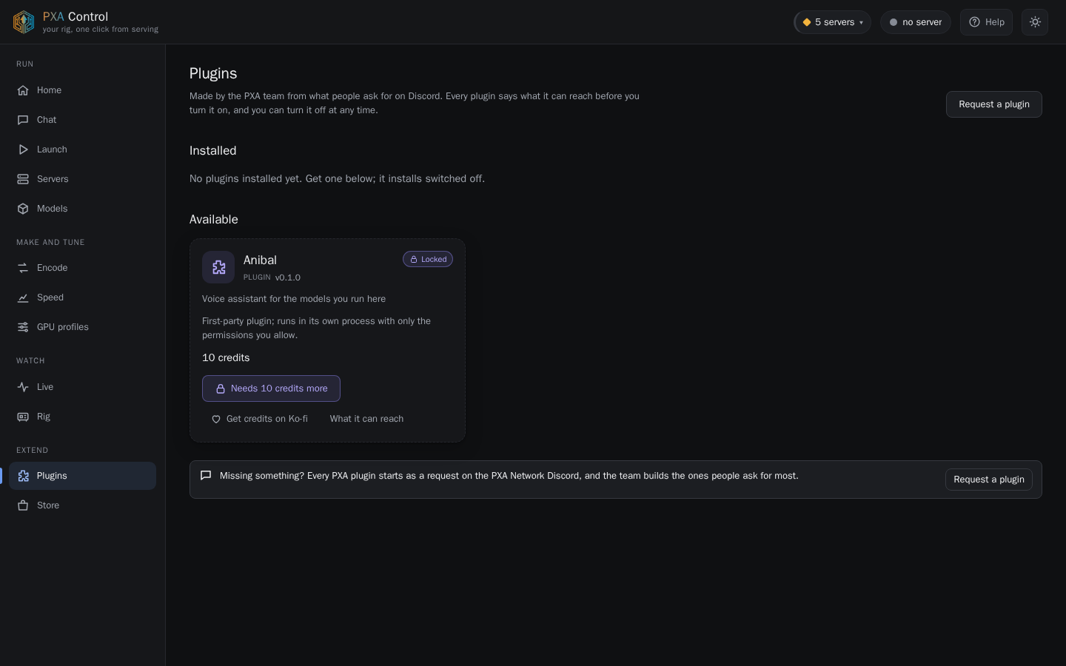Open Speed in the sidebar
This screenshot has width=1066, height=666.
tap(82, 297)
